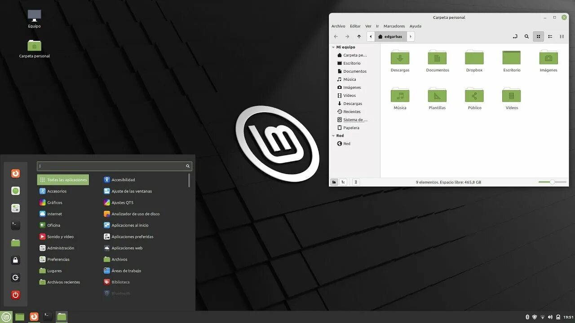Hide the sidebar using status bar button
Image resolution: width=575 pixels, height=323 pixels.
(x=355, y=182)
